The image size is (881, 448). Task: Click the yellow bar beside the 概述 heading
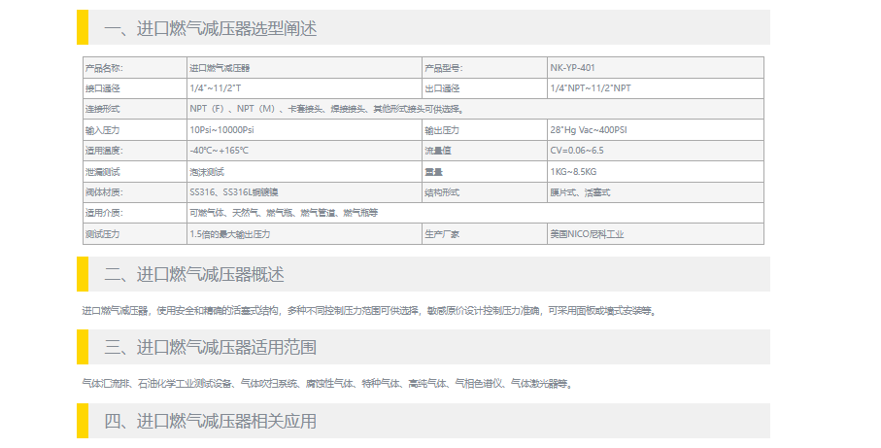pyautogui.click(x=83, y=275)
